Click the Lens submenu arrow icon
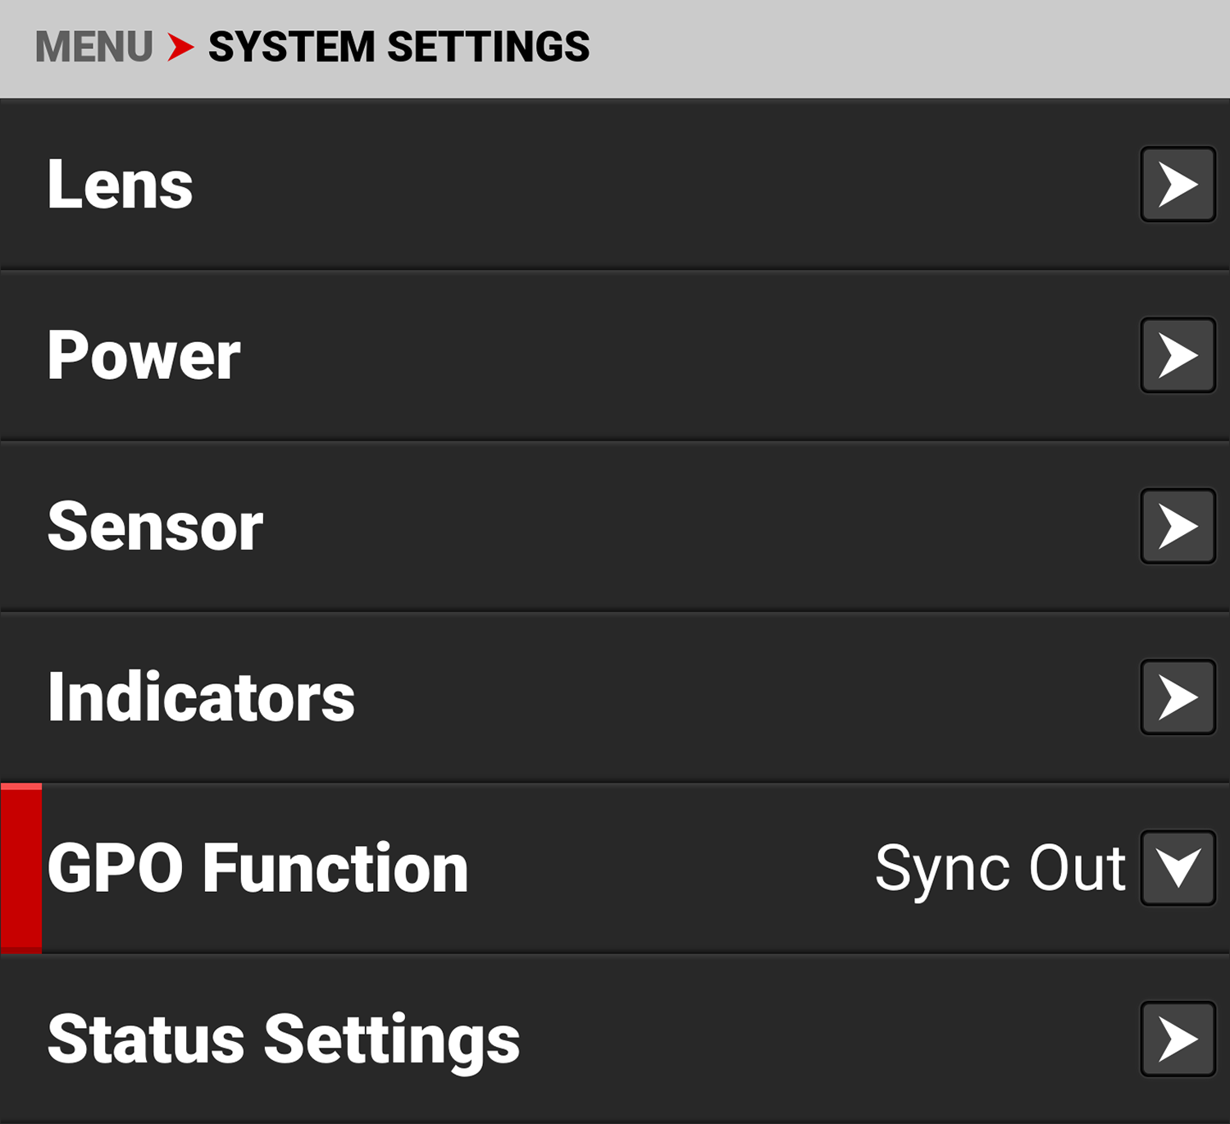1230x1124 pixels. (x=1178, y=185)
